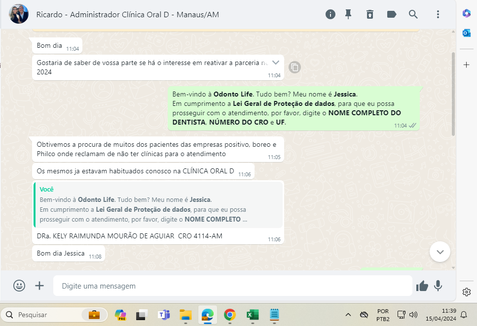
Task: Open the label tag icon
Action: (x=392, y=14)
